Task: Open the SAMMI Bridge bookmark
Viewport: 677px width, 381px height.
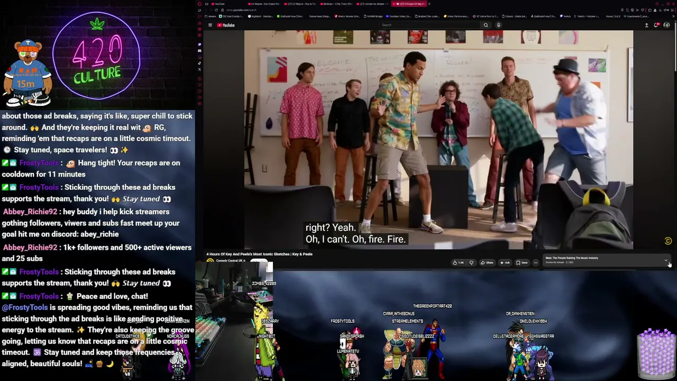Action: pyautogui.click(x=373, y=16)
